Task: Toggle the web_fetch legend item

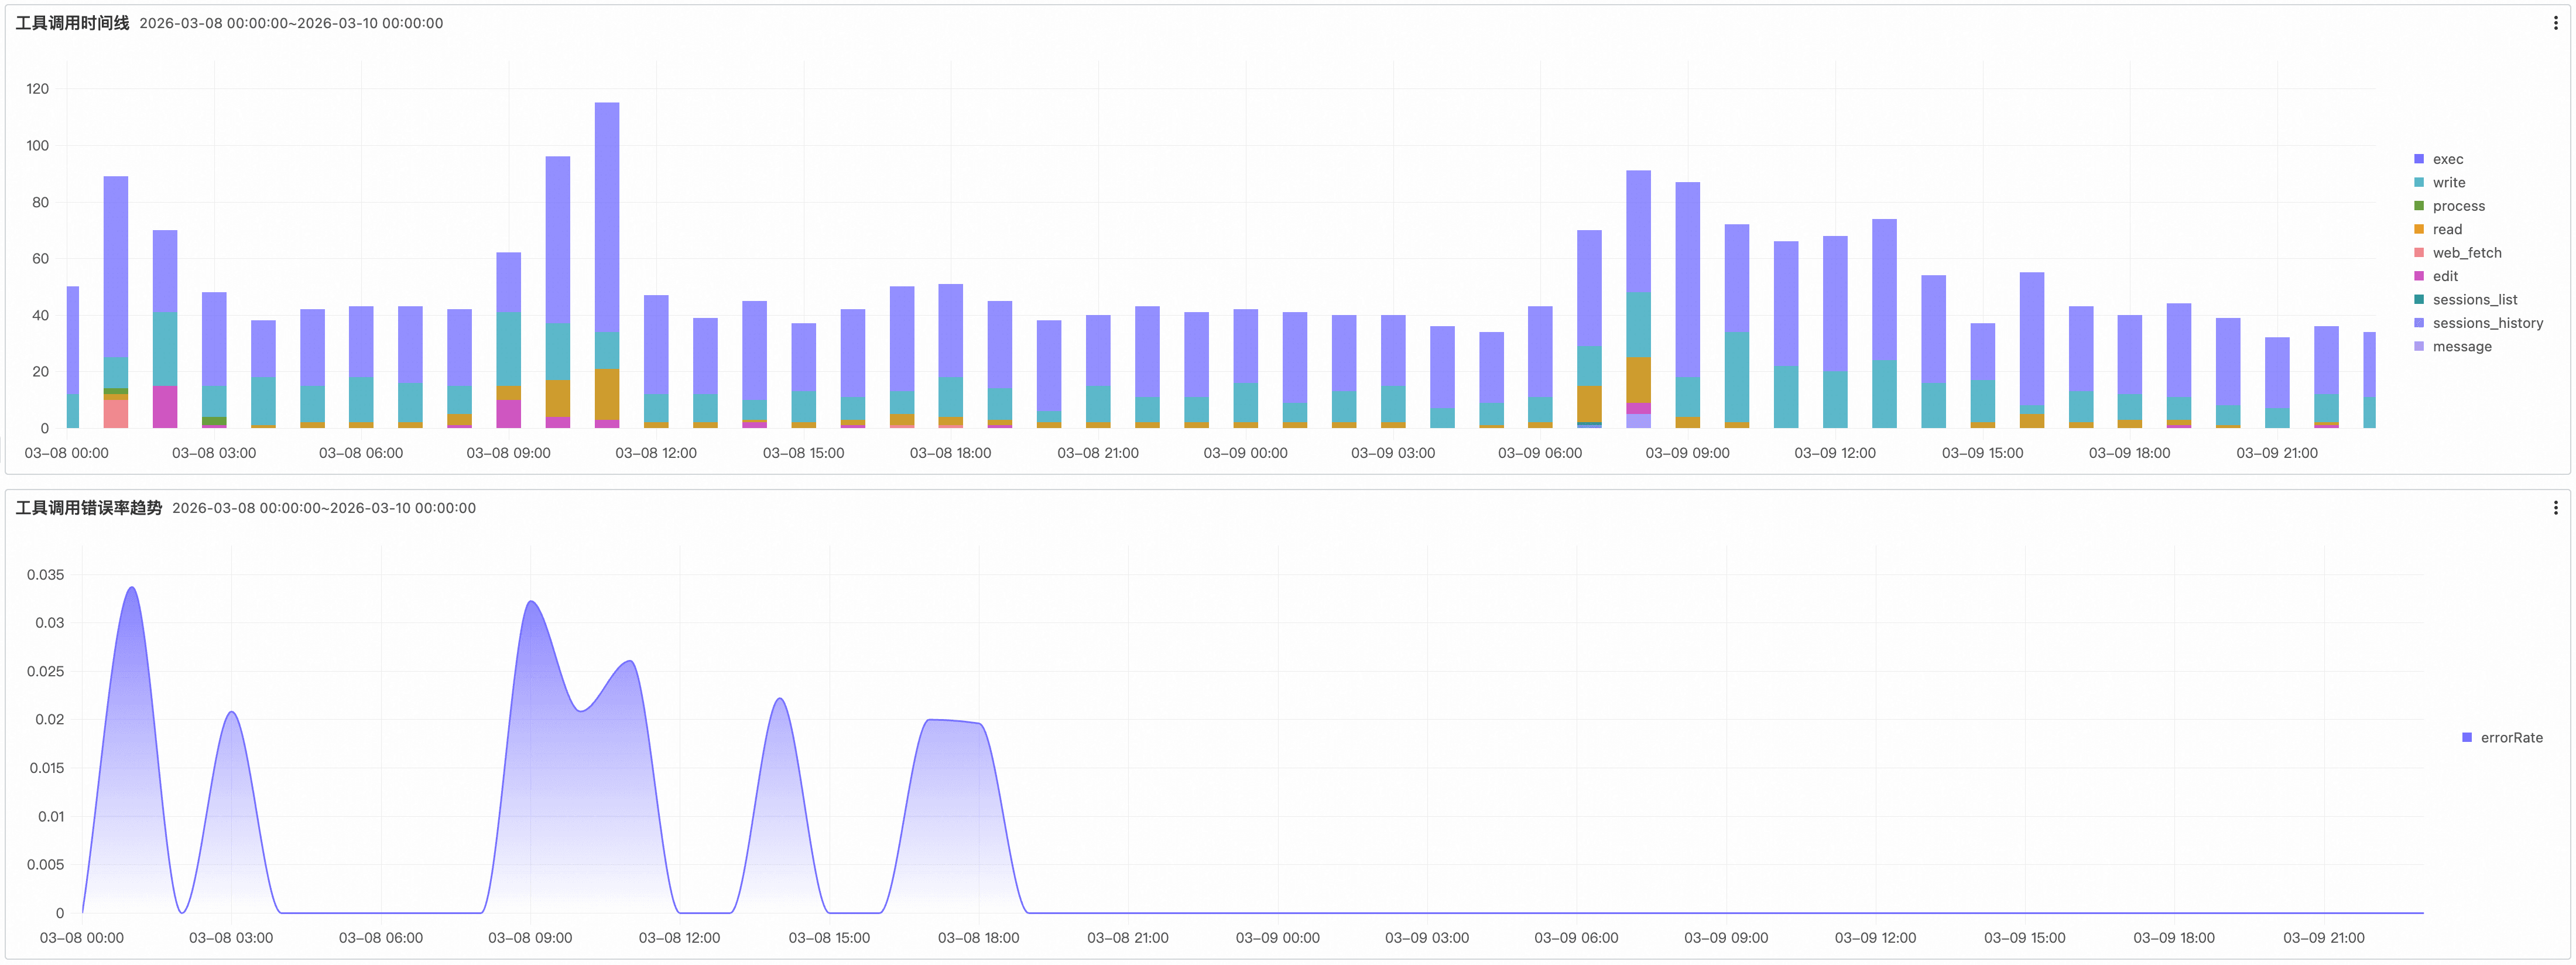Action: pos(2466,253)
